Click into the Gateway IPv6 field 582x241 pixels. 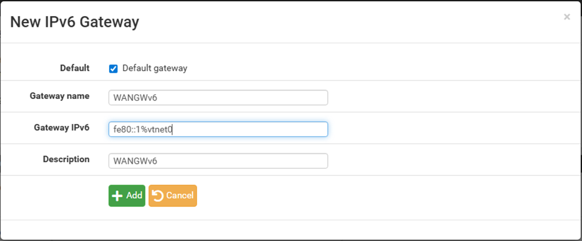pyautogui.click(x=250, y=129)
